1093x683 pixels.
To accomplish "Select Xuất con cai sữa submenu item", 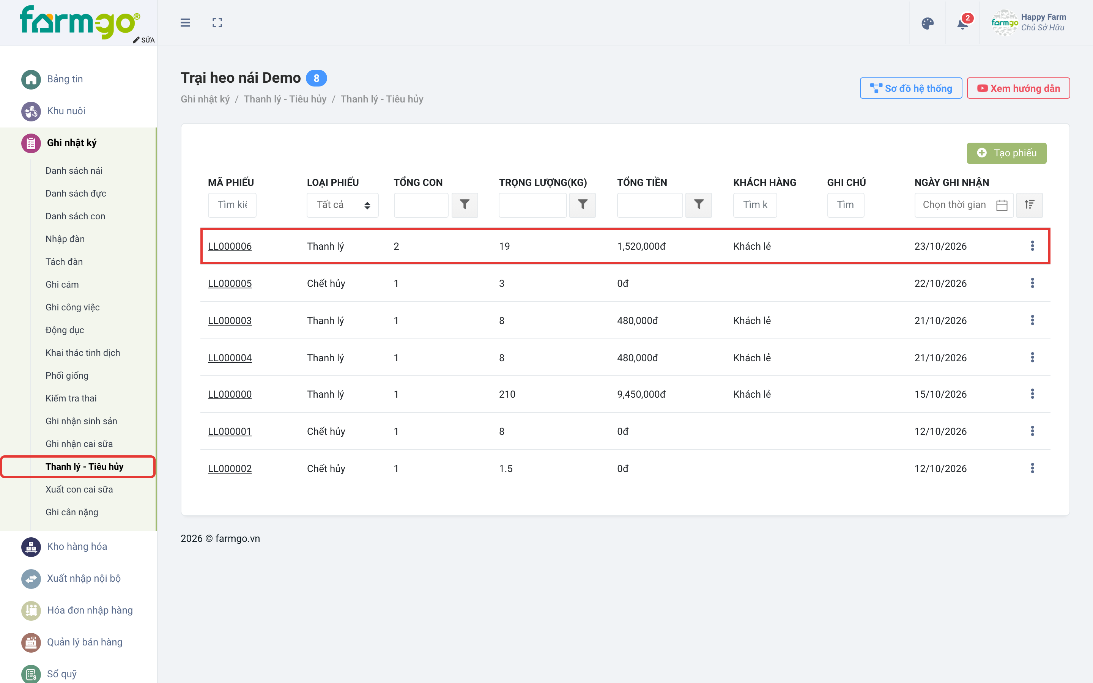I will click(79, 489).
